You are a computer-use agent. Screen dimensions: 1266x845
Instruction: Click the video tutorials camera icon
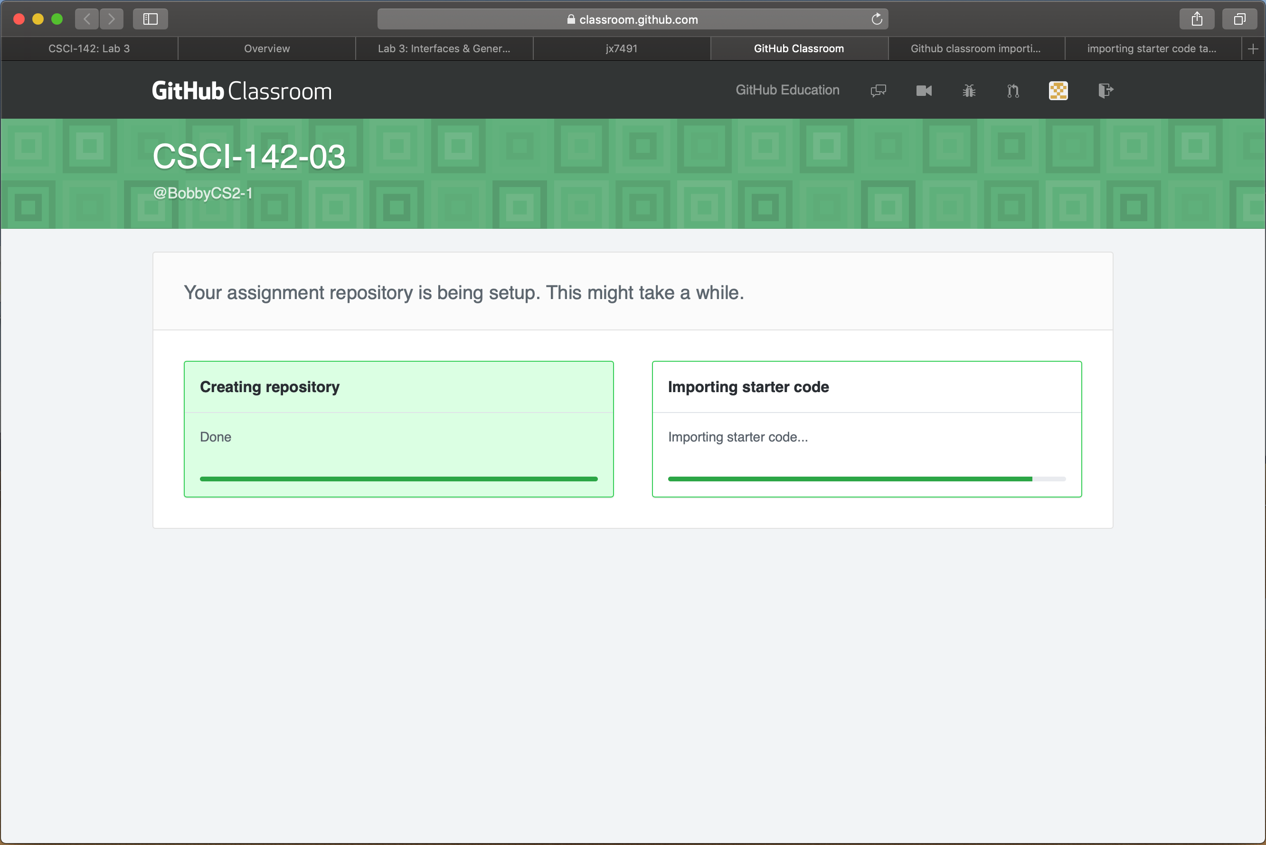click(923, 91)
